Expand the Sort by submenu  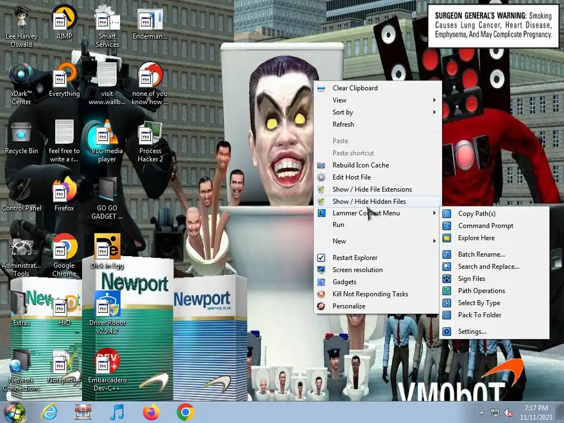click(378, 112)
